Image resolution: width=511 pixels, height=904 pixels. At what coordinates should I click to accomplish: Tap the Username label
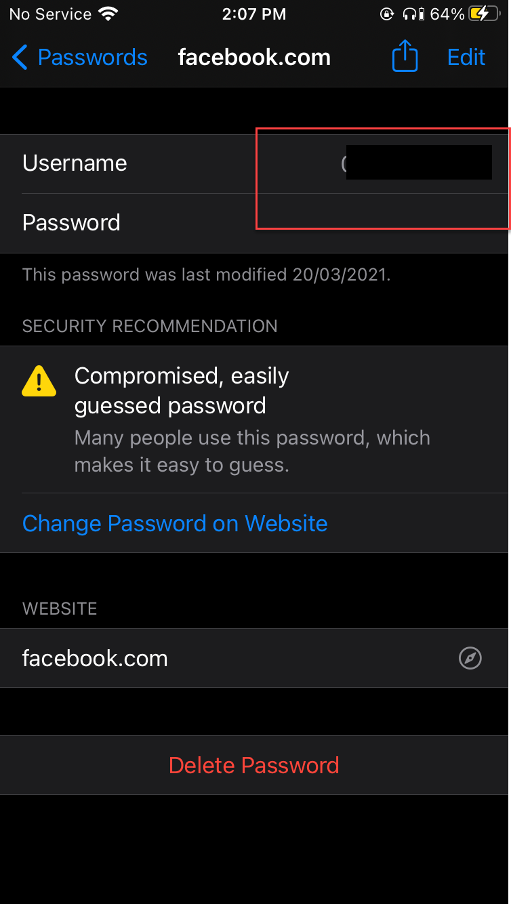75,163
